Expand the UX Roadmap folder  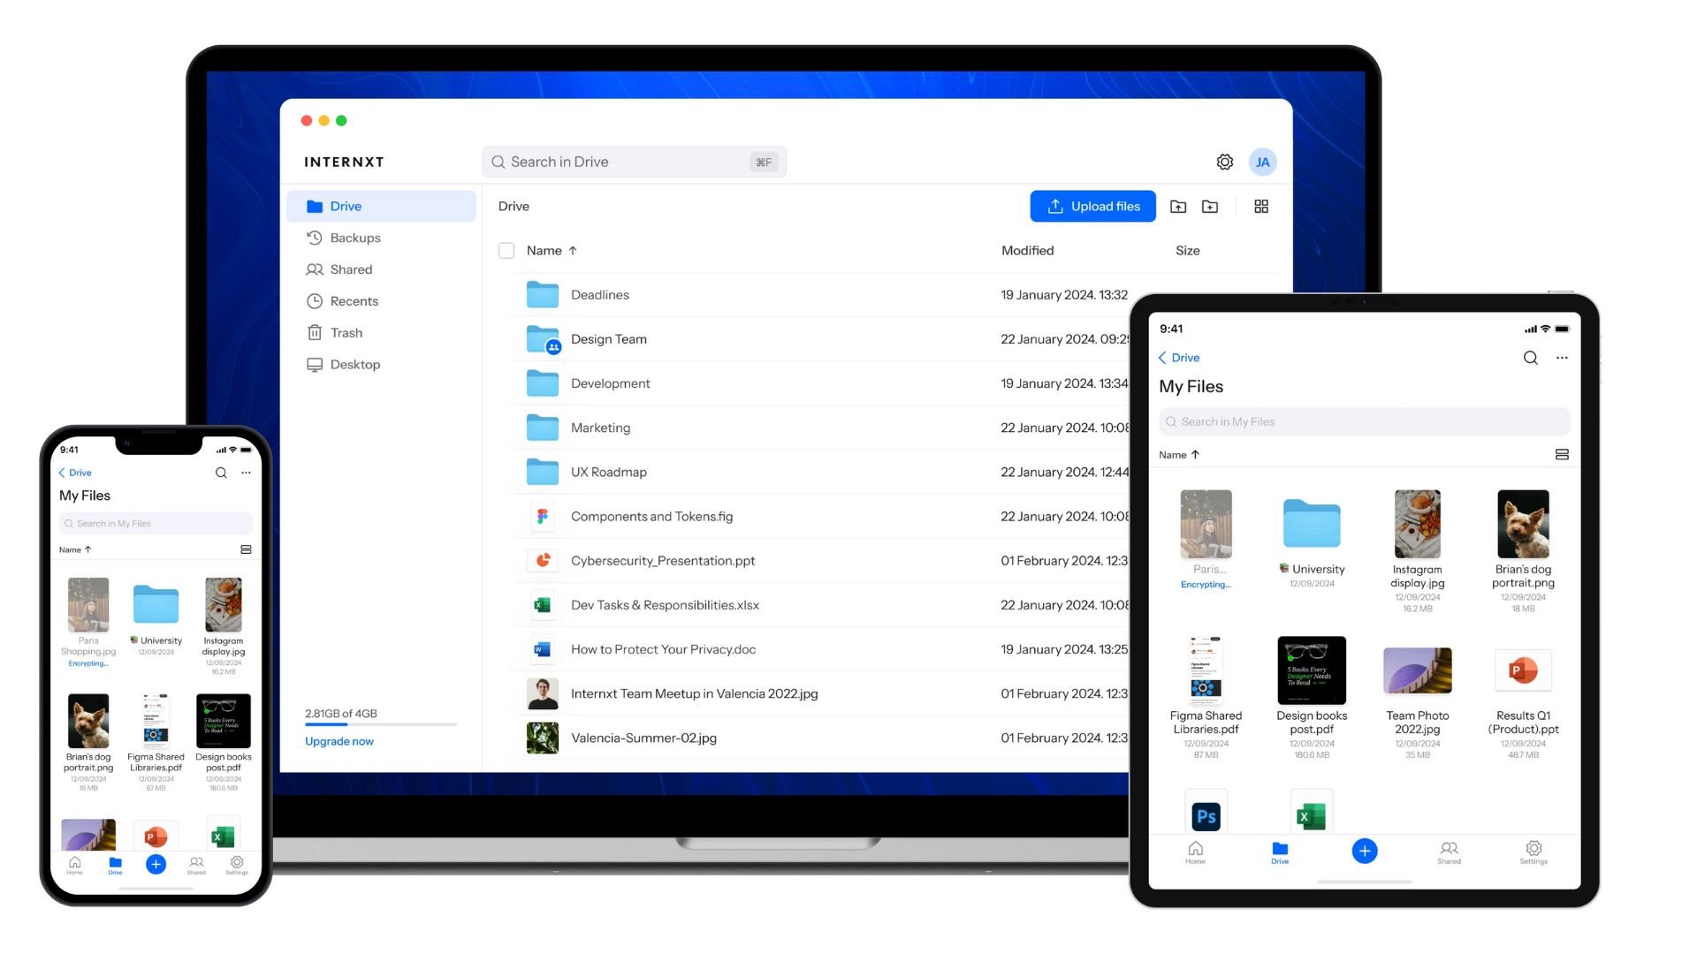(x=606, y=471)
